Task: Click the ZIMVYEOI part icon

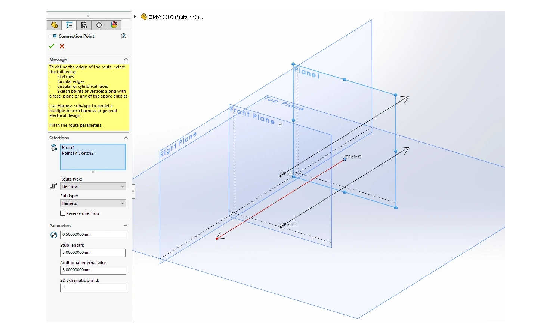Action: coord(144,17)
